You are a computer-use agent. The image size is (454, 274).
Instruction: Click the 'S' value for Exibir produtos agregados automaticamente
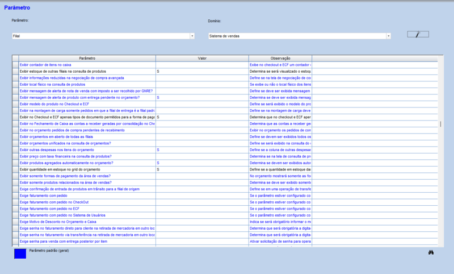click(158, 163)
